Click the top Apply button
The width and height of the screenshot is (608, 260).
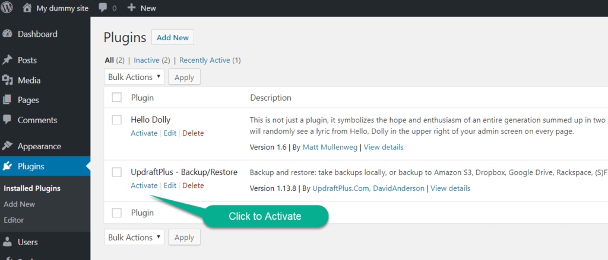pyautogui.click(x=184, y=77)
